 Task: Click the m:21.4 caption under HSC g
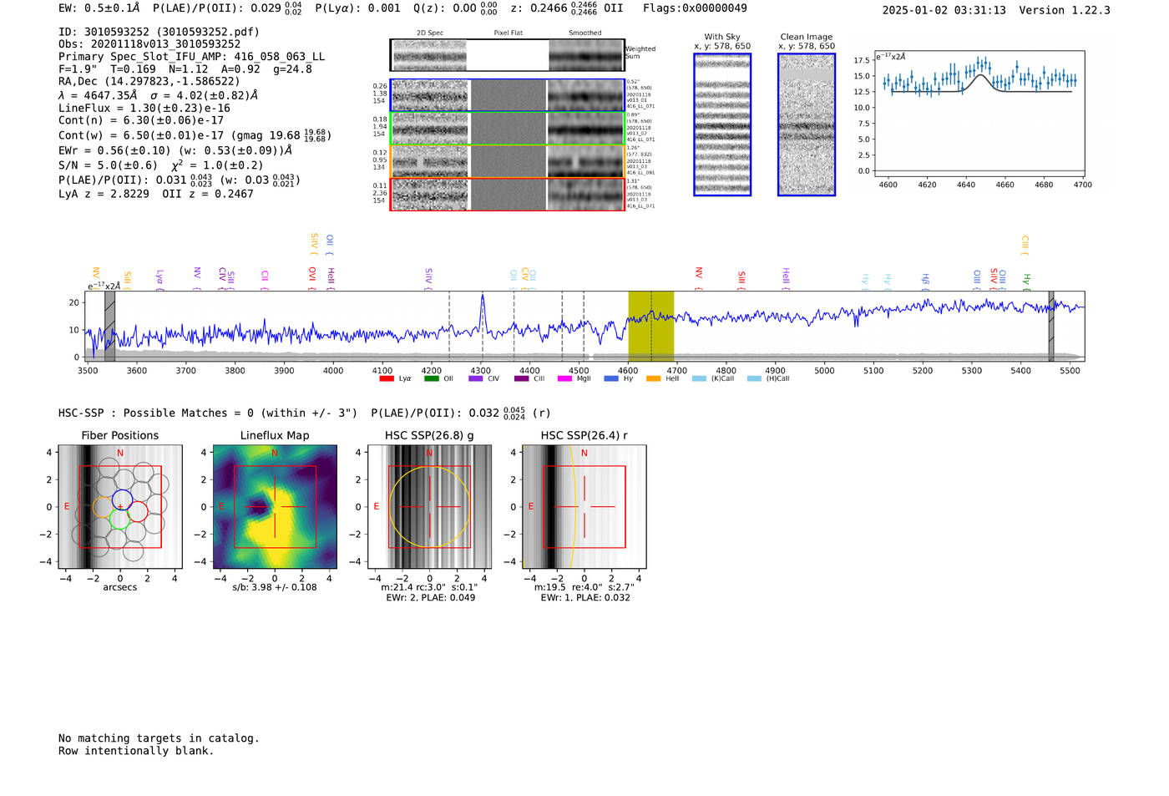[x=429, y=587]
